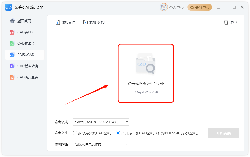250x157 pixels.
Task: Click the 输出路径 label
Action: 61,144
